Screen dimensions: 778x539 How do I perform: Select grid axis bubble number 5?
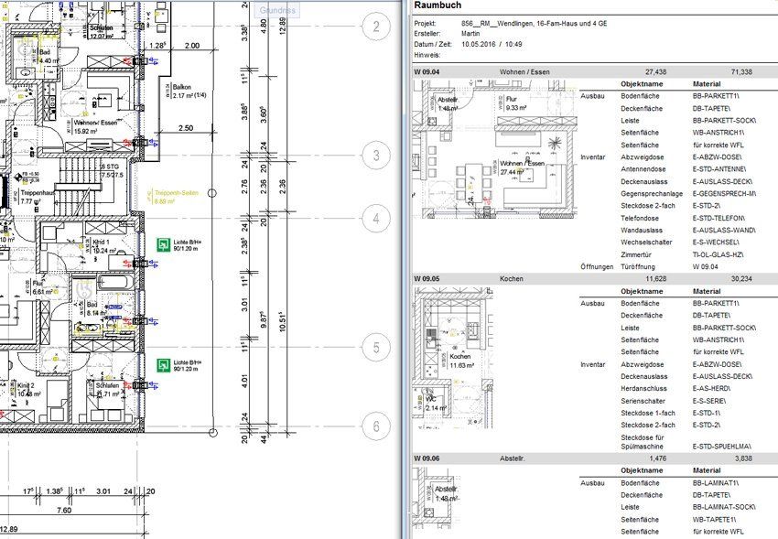(375, 348)
